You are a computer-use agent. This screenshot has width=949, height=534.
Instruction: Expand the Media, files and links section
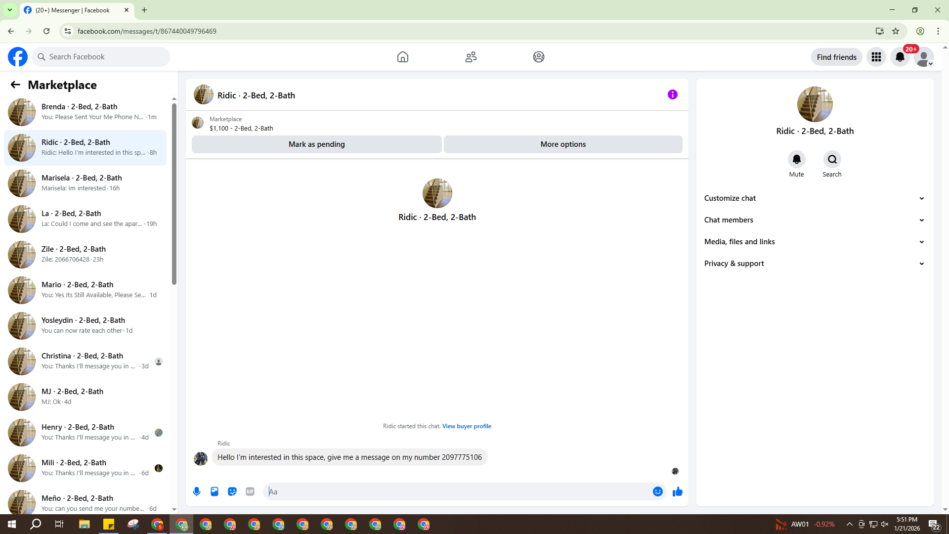coord(814,242)
